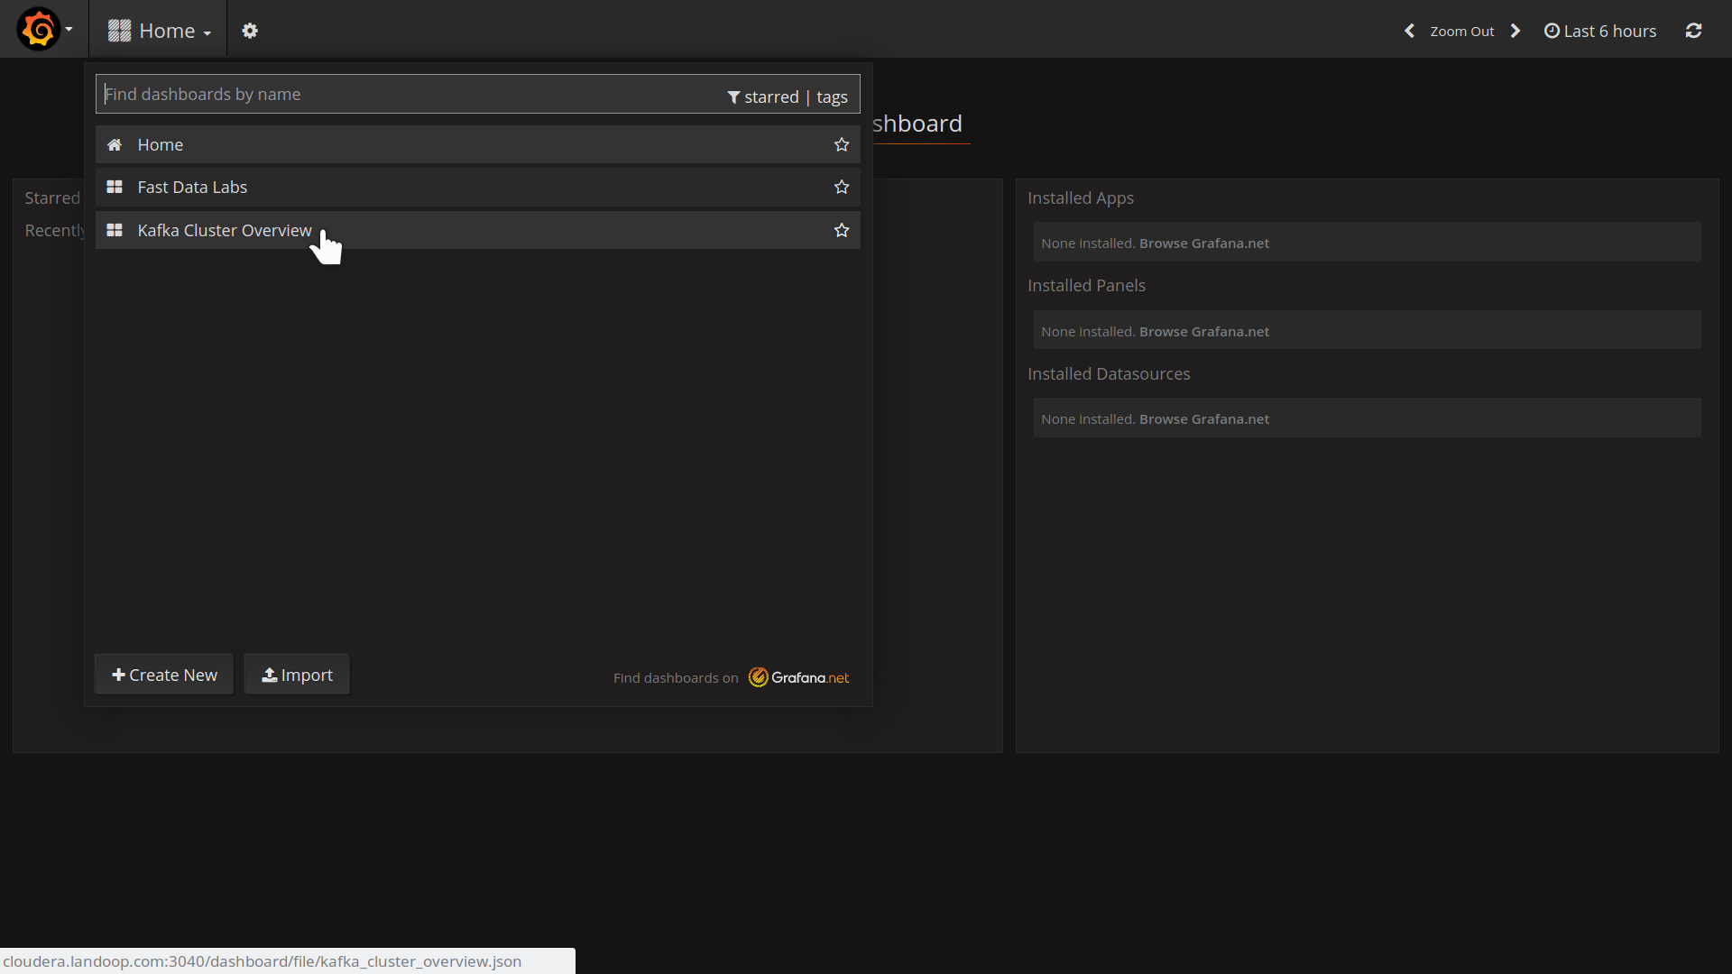Open the Kafka Cluster Overview dashboard

click(478, 230)
